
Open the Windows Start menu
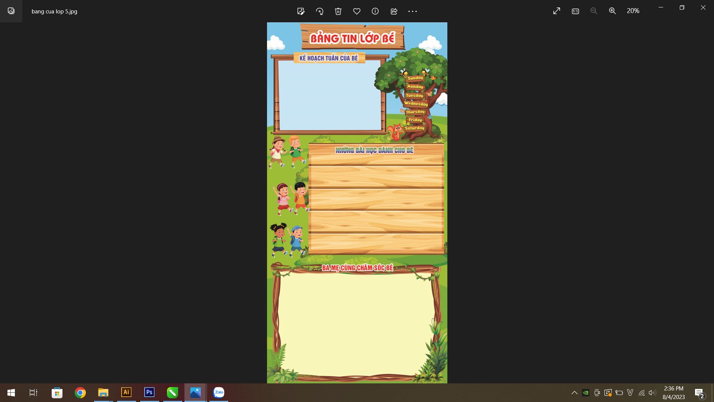click(x=11, y=392)
